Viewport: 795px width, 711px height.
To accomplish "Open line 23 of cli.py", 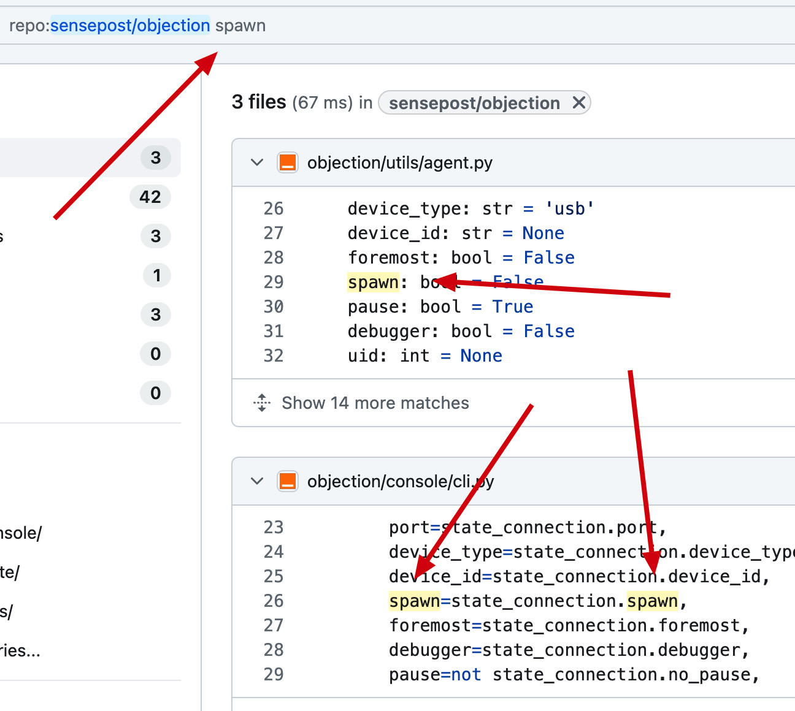I will (x=274, y=527).
